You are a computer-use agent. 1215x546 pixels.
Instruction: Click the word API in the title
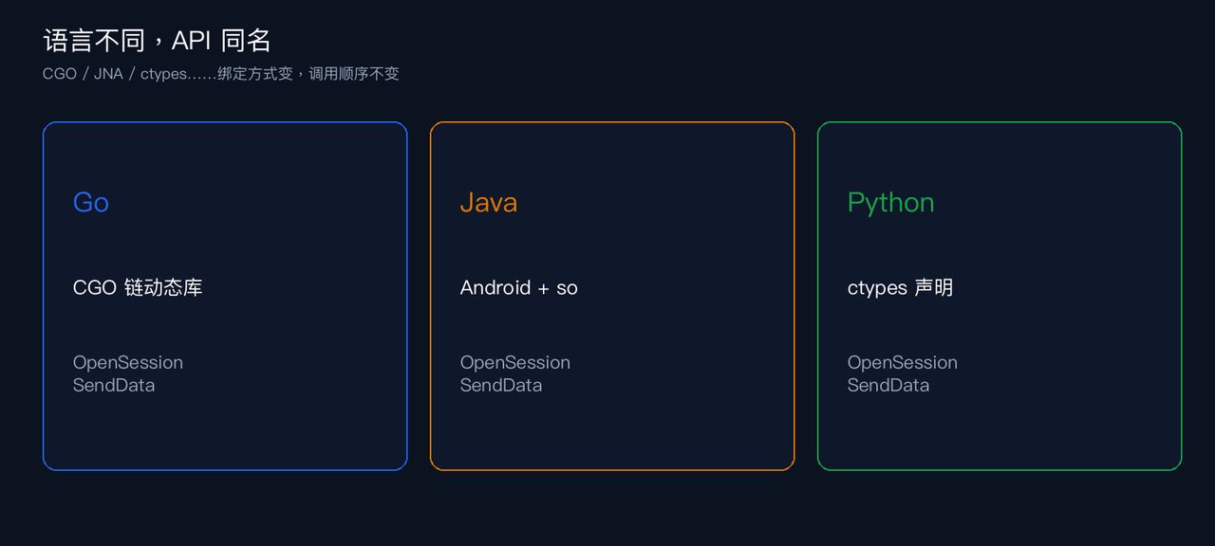tap(192, 40)
